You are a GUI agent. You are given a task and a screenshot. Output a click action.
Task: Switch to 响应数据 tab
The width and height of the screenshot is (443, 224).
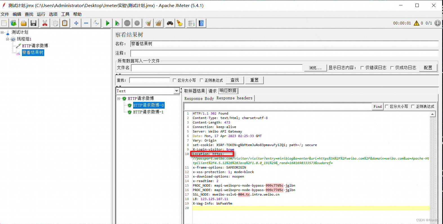click(x=228, y=91)
